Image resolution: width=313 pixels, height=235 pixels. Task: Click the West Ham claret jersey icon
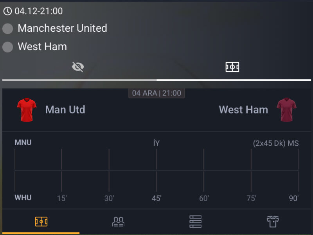[x=288, y=109]
